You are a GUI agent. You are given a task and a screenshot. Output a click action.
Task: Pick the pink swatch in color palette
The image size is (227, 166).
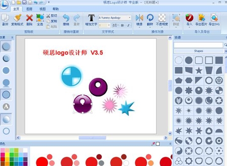coord(3,150)
